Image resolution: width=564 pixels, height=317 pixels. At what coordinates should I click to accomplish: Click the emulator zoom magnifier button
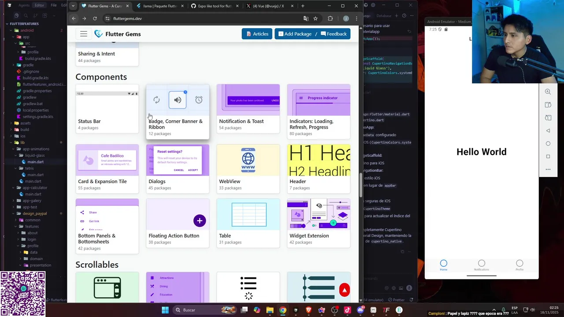point(548,92)
